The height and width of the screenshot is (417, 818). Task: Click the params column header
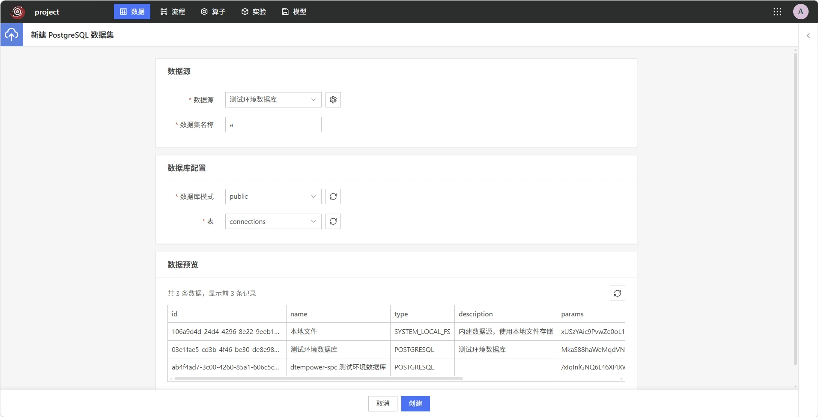pyautogui.click(x=591, y=314)
